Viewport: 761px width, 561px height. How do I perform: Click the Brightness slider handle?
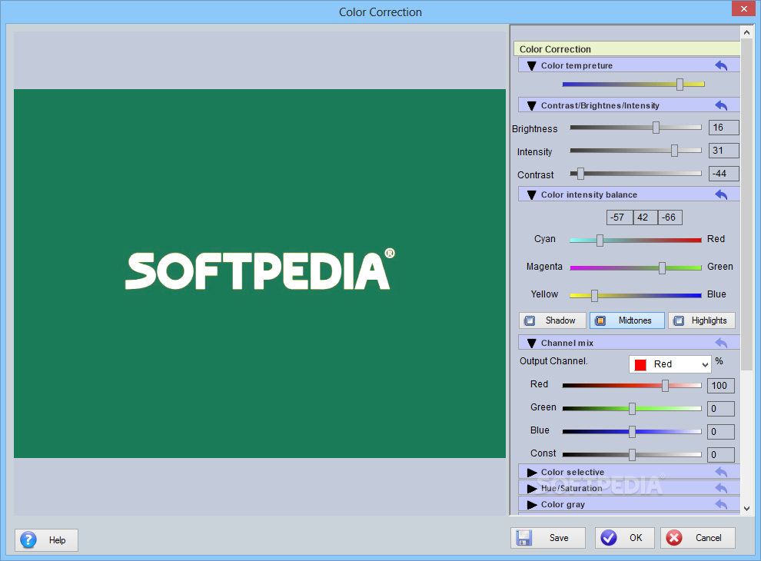pyautogui.click(x=656, y=127)
